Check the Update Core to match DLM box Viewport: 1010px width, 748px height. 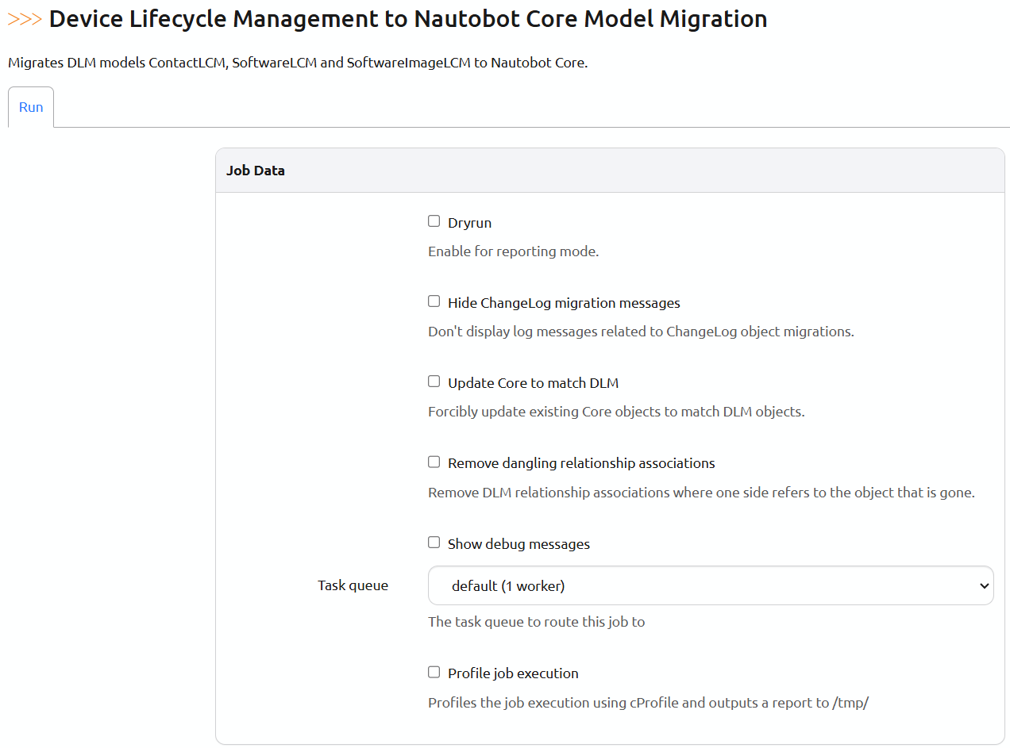tap(434, 382)
